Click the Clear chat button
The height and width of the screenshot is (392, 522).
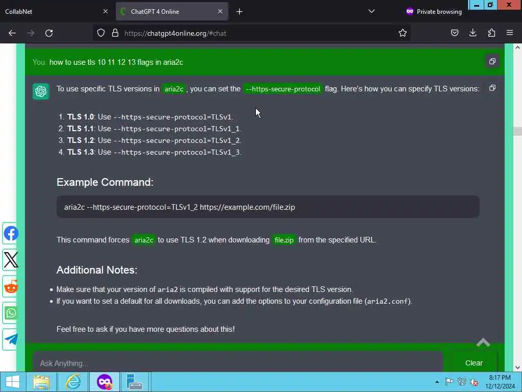(x=474, y=363)
